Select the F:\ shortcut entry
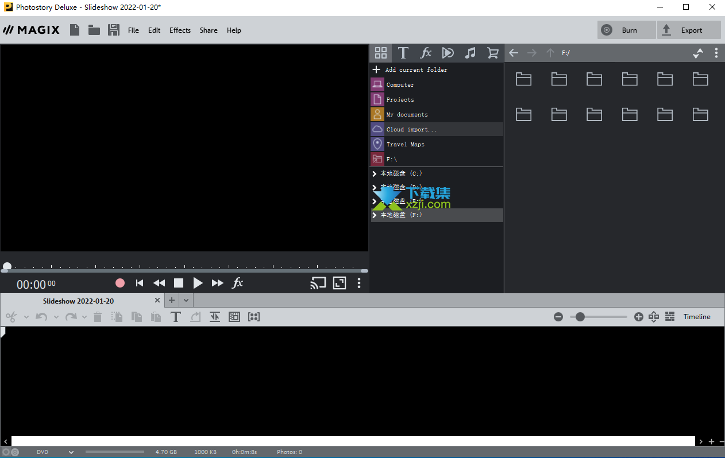The width and height of the screenshot is (725, 458). [x=437, y=159]
